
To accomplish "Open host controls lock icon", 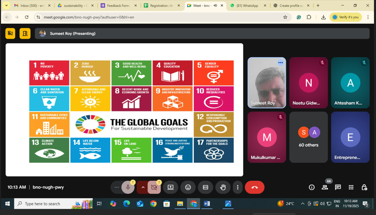I will click(364, 187).
